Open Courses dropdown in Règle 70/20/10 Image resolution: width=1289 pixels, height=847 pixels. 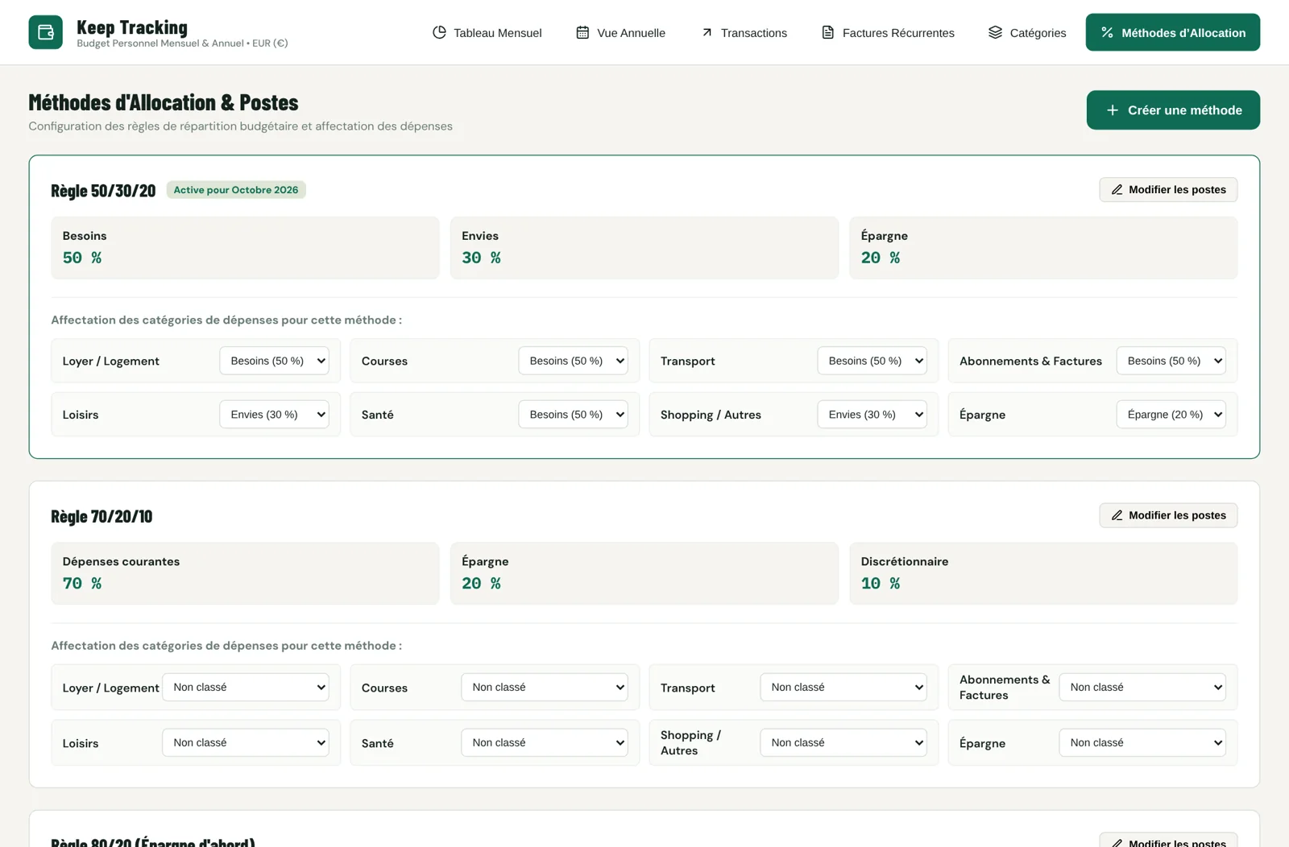point(545,688)
